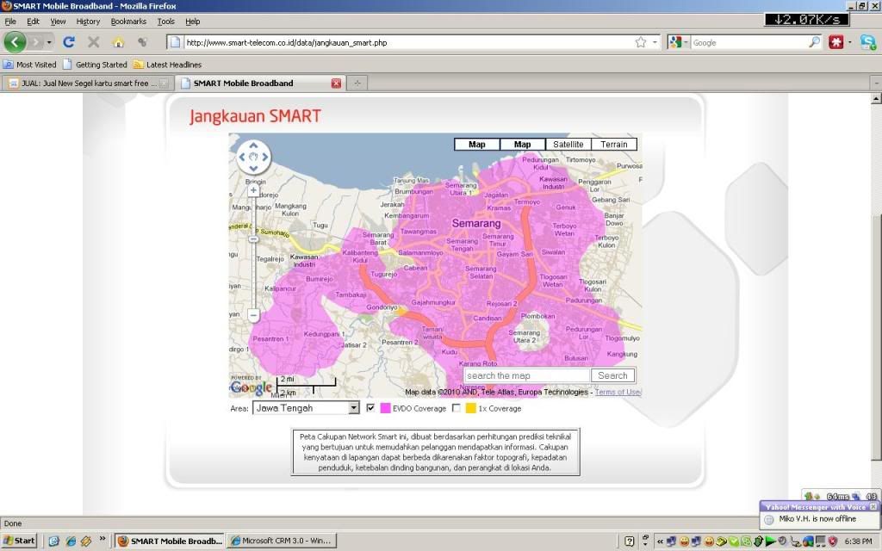
Task: Launch Internet Explorer from quick launch
Action: click(x=71, y=541)
